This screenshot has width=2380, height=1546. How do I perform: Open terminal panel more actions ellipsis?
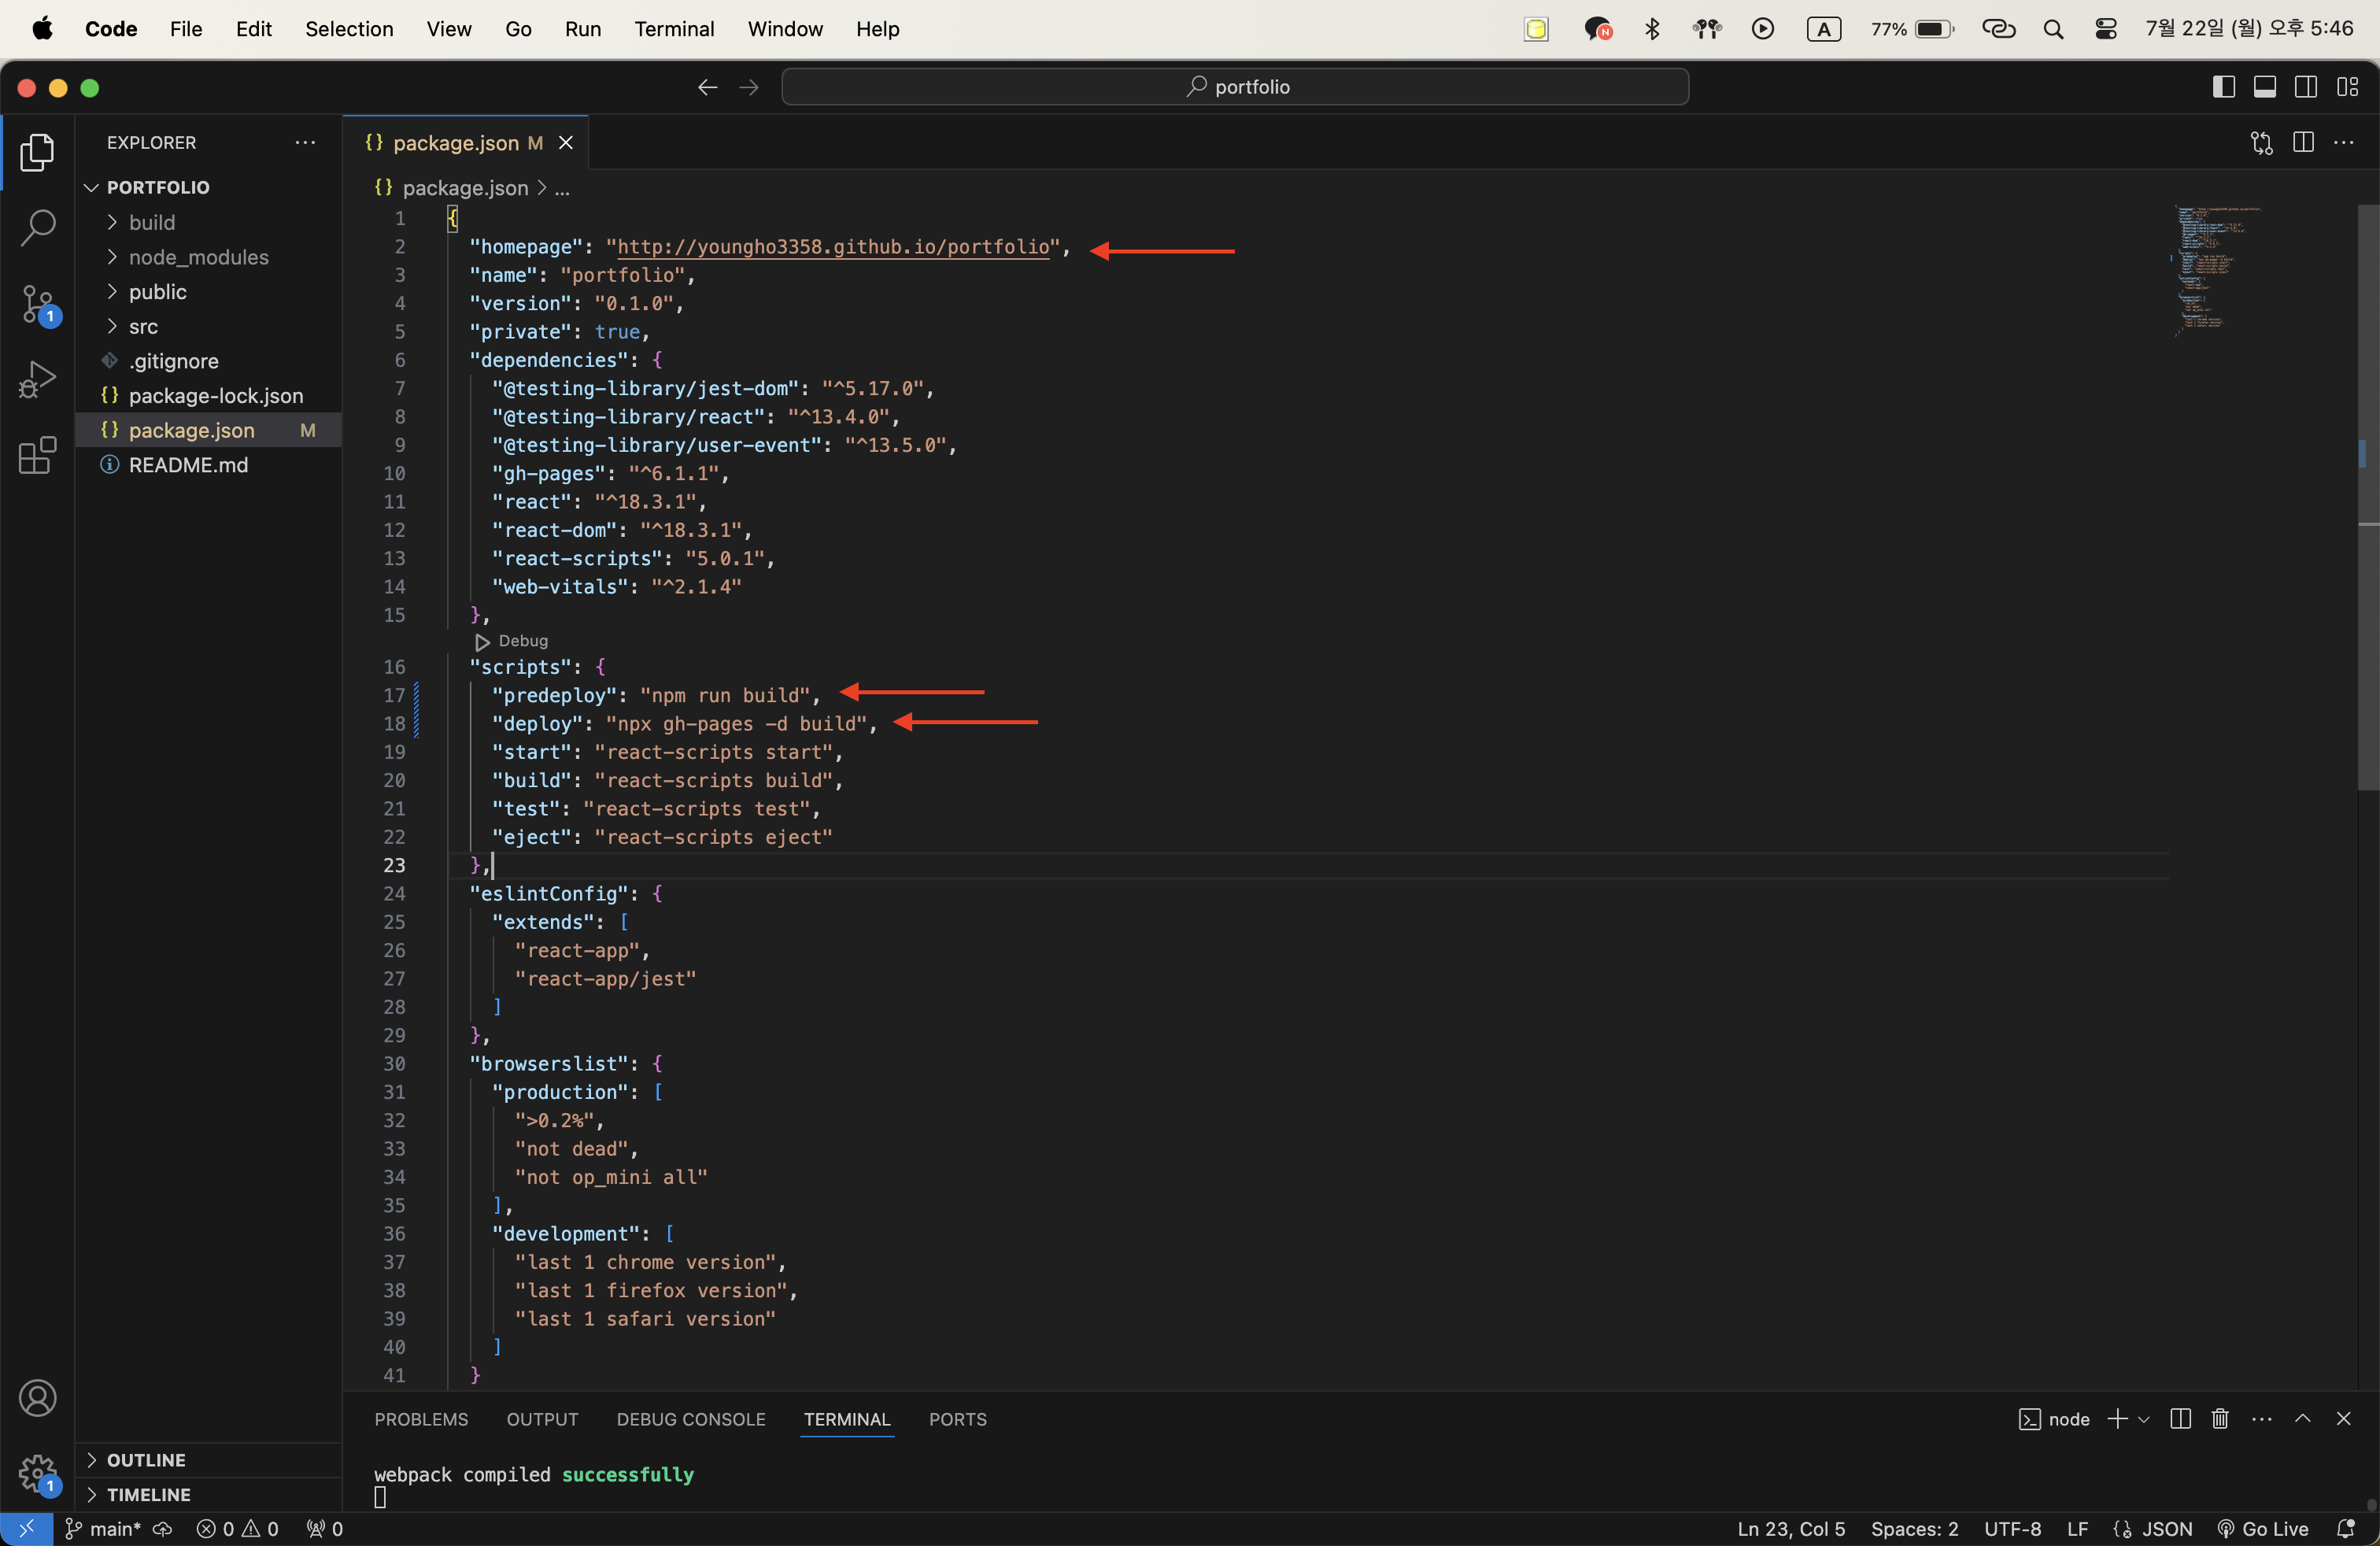click(2262, 1419)
